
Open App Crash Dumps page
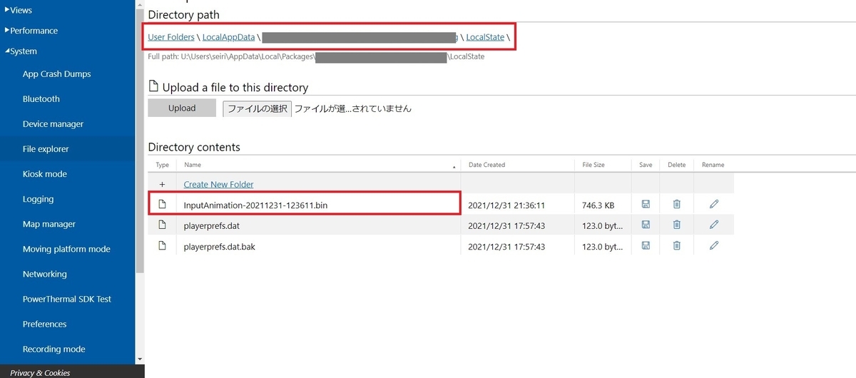pyautogui.click(x=57, y=74)
